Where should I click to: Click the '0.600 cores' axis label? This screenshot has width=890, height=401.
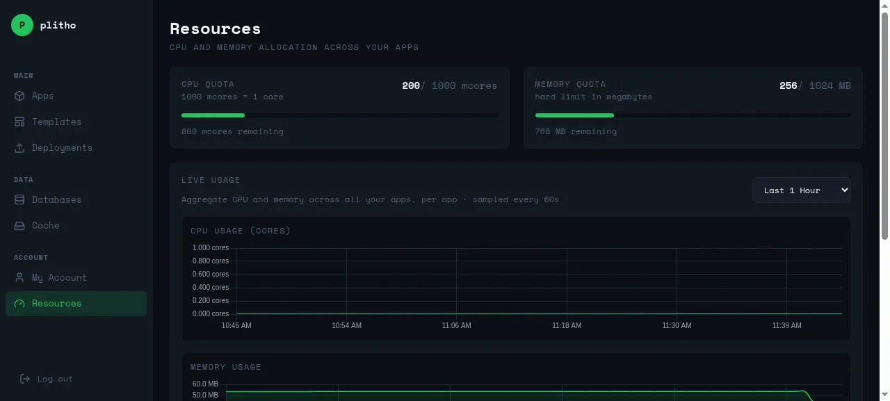(x=211, y=275)
